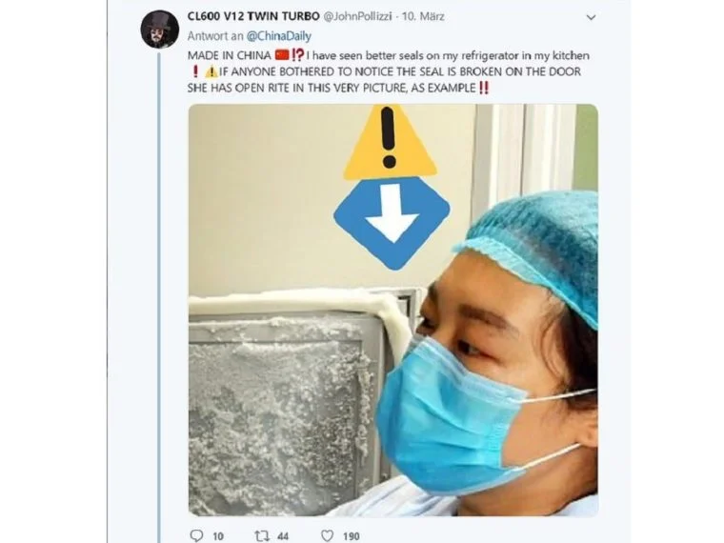
Task: Click the "Antwort an" reply label
Action: coord(211,36)
